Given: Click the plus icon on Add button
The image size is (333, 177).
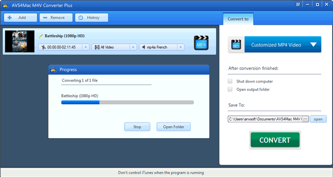Looking at the screenshot, I should point(10,18).
